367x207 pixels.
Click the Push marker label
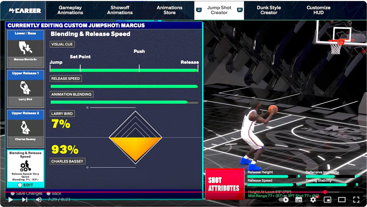pos(139,51)
